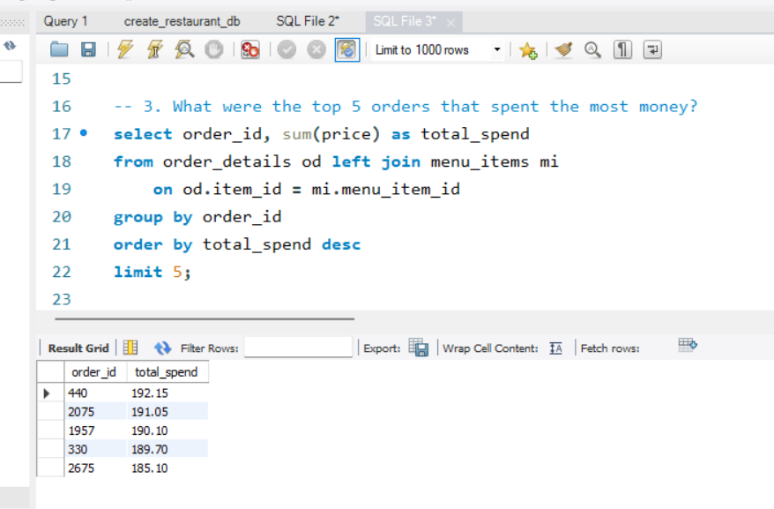774x509 pixels.
Task: Execute statement under cursor icon
Action: (x=154, y=50)
